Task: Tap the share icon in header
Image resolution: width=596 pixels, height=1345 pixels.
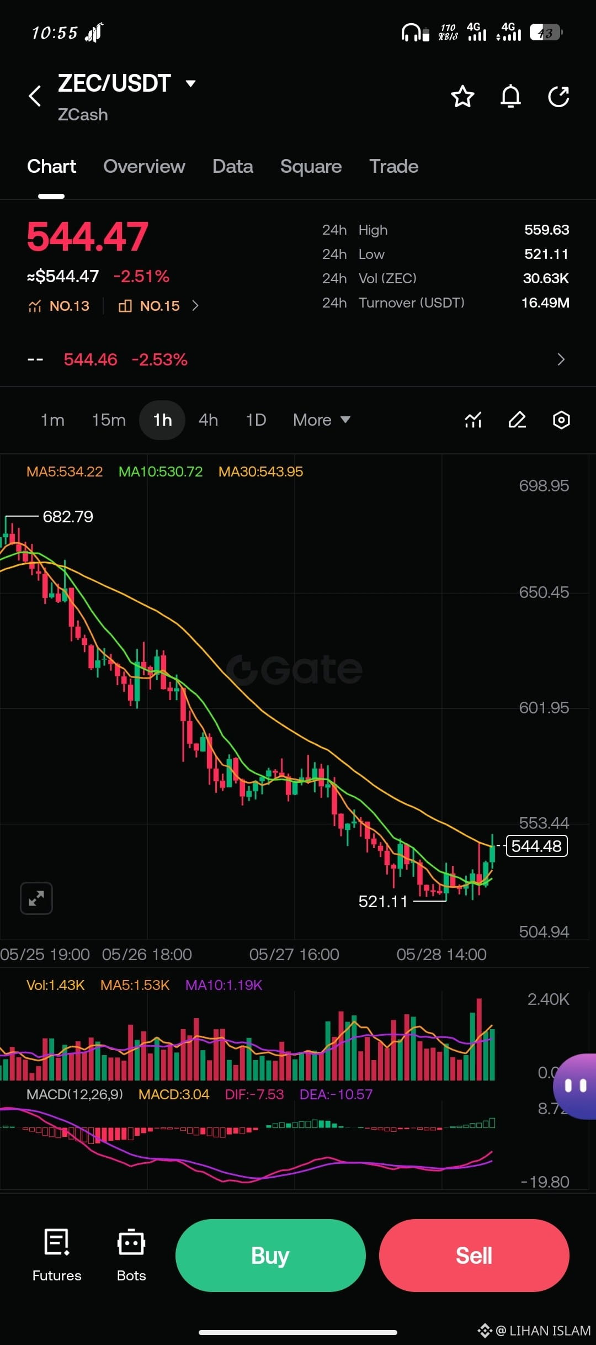Action: click(x=558, y=97)
